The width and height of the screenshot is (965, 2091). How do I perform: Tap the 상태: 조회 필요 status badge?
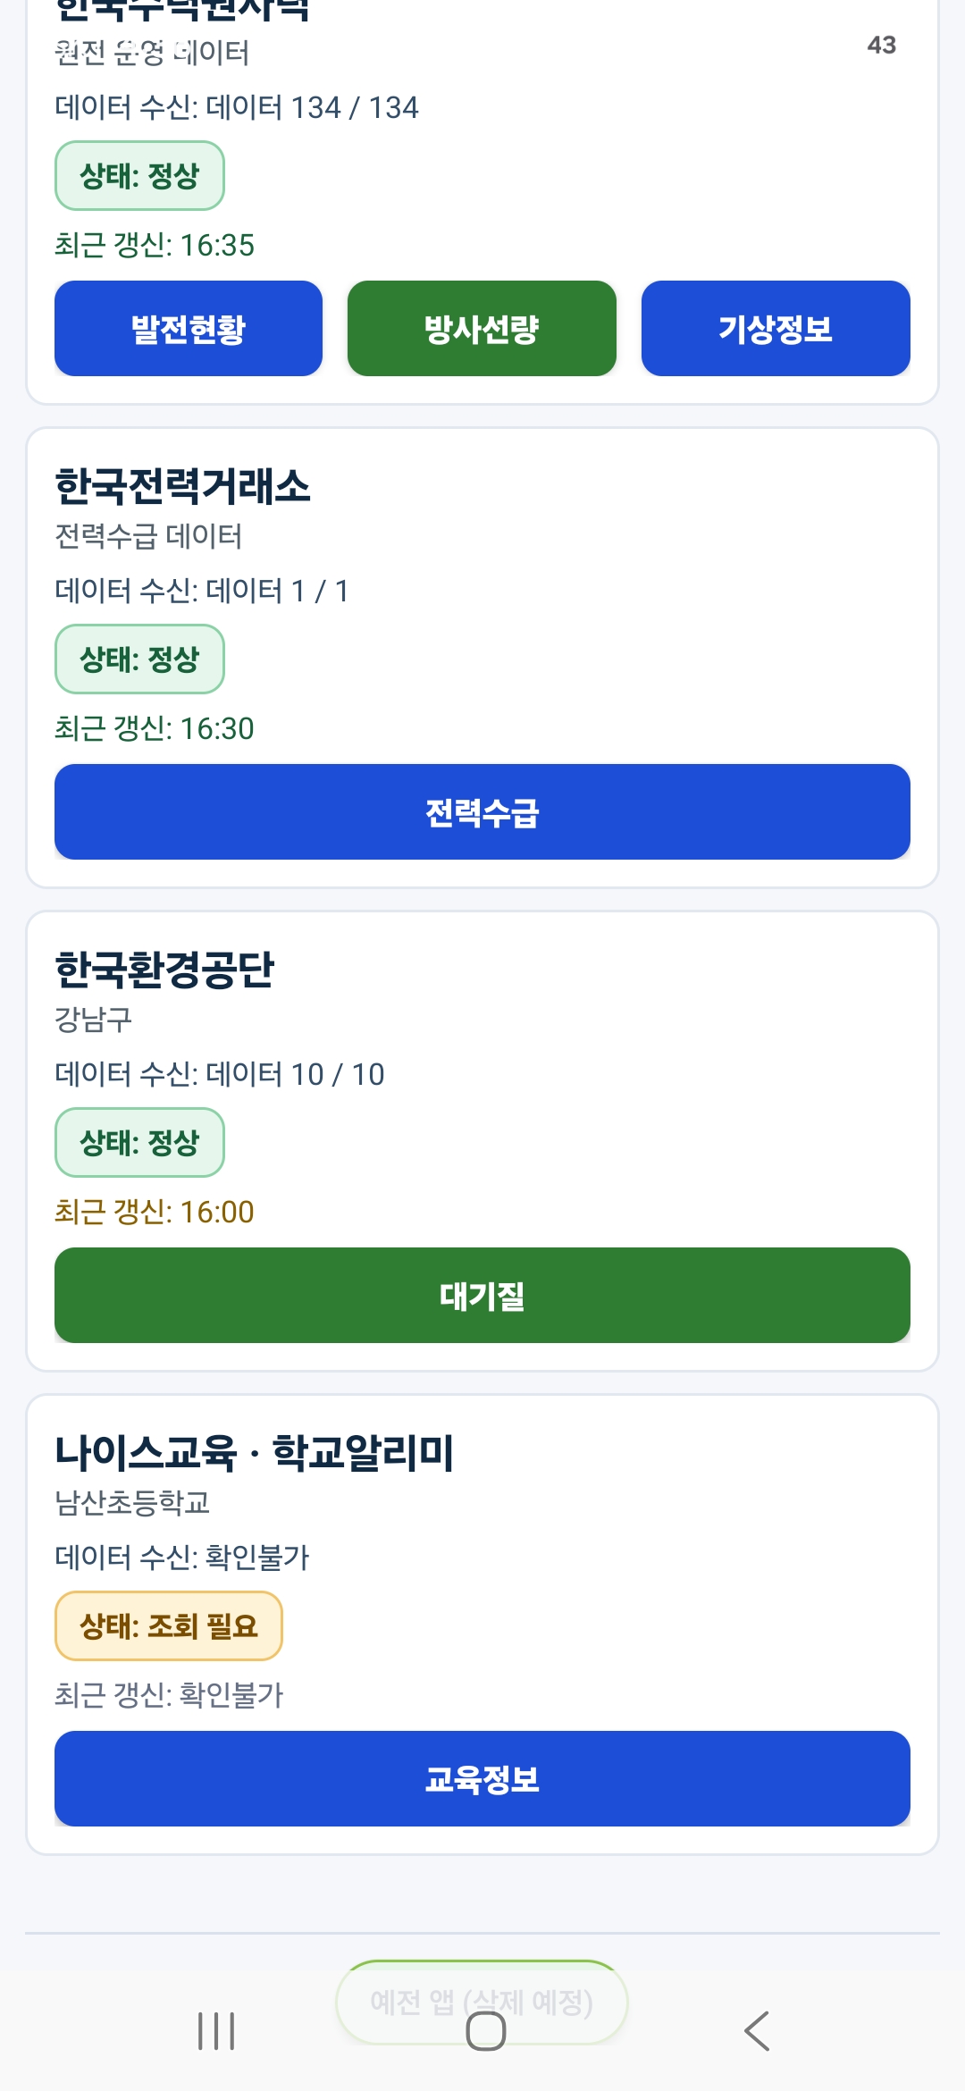pos(169,1625)
